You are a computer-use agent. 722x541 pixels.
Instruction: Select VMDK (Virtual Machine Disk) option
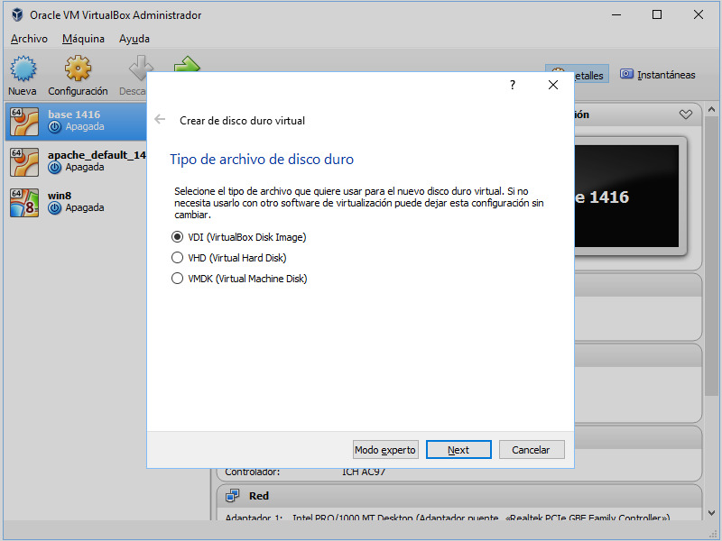[239, 279]
